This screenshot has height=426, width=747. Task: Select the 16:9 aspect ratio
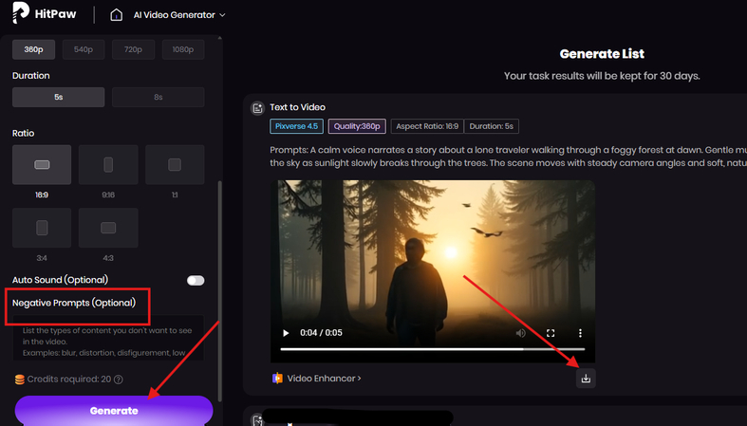pos(42,165)
